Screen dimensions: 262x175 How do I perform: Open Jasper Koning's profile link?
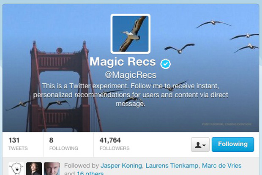(121, 166)
